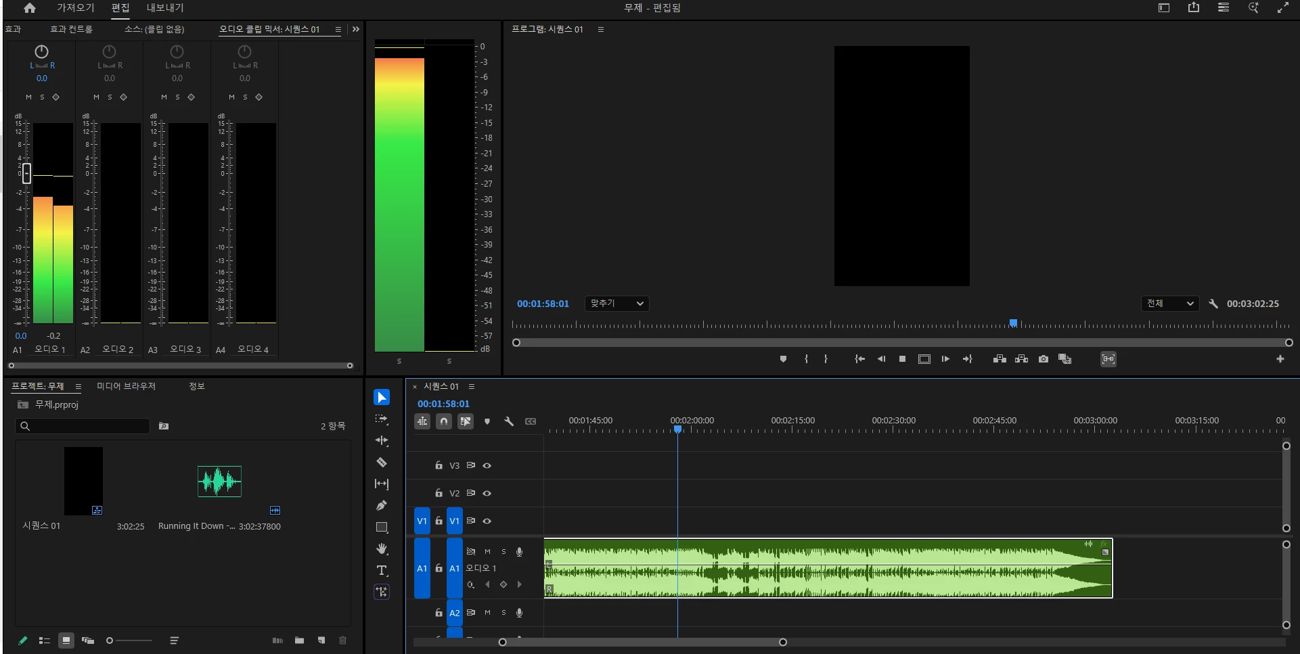The width and height of the screenshot is (1300, 654).
Task: Toggle snap in timeline (magnet icon)
Action: [x=444, y=421]
